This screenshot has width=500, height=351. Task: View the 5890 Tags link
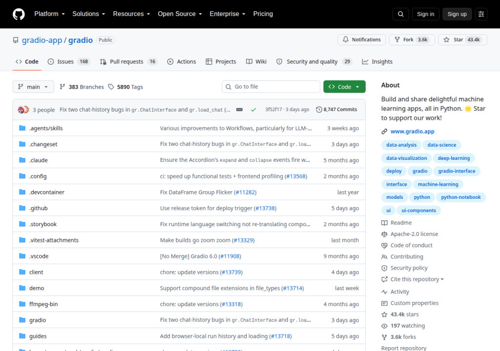click(125, 87)
